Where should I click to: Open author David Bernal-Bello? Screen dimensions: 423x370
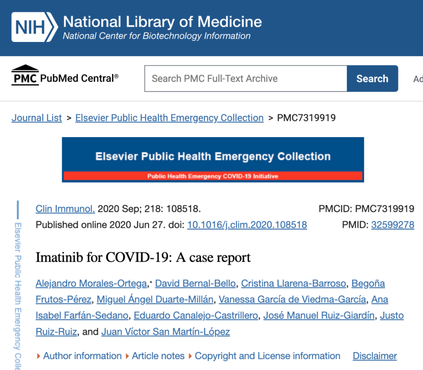coord(195,283)
